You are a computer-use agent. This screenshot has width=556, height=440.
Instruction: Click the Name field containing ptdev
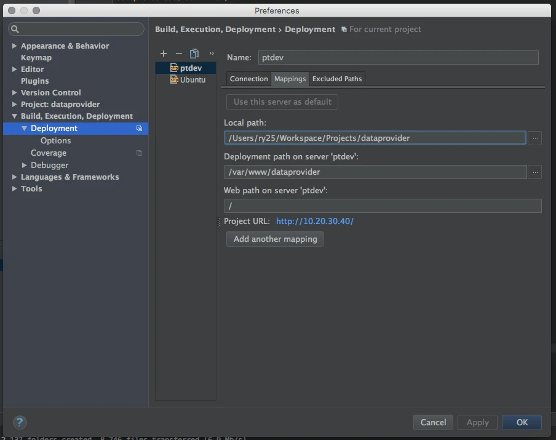[x=398, y=57]
